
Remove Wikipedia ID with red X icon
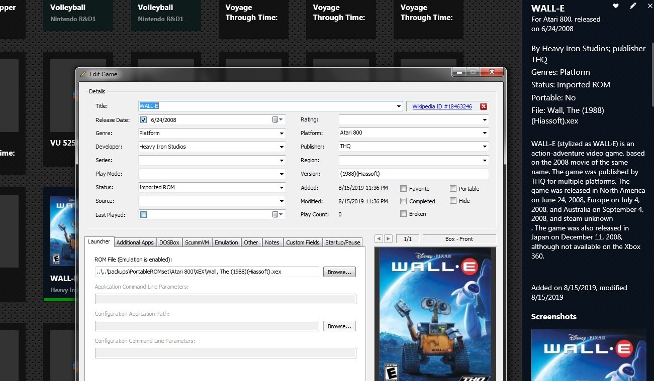pyautogui.click(x=484, y=106)
